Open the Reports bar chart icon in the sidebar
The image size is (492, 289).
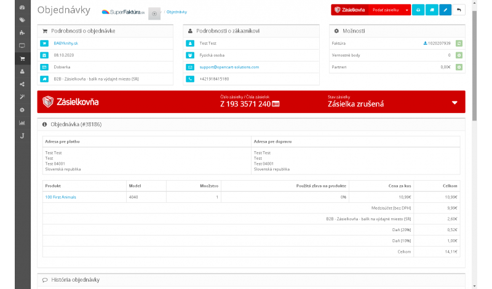click(x=22, y=123)
